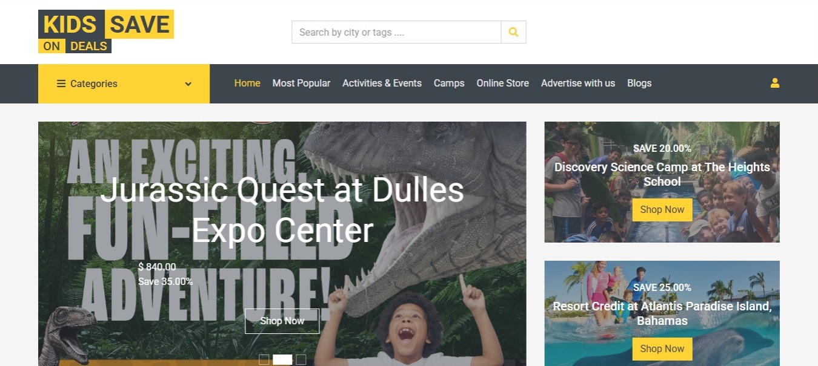Viewport: 818px width, 366px height.
Task: Open the Most Popular menu item
Action: [x=301, y=83]
